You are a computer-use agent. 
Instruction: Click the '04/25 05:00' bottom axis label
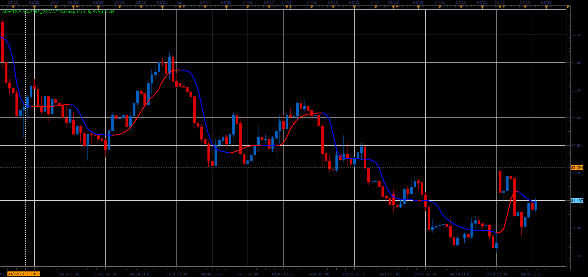point(532,274)
